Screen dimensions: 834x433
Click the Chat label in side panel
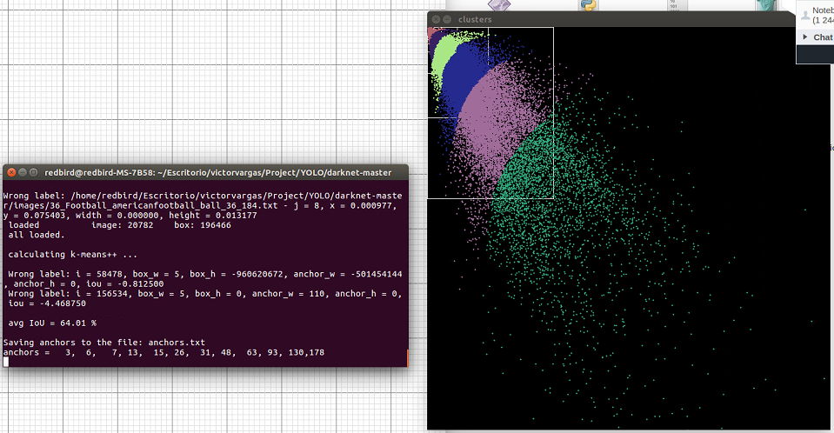(x=823, y=37)
